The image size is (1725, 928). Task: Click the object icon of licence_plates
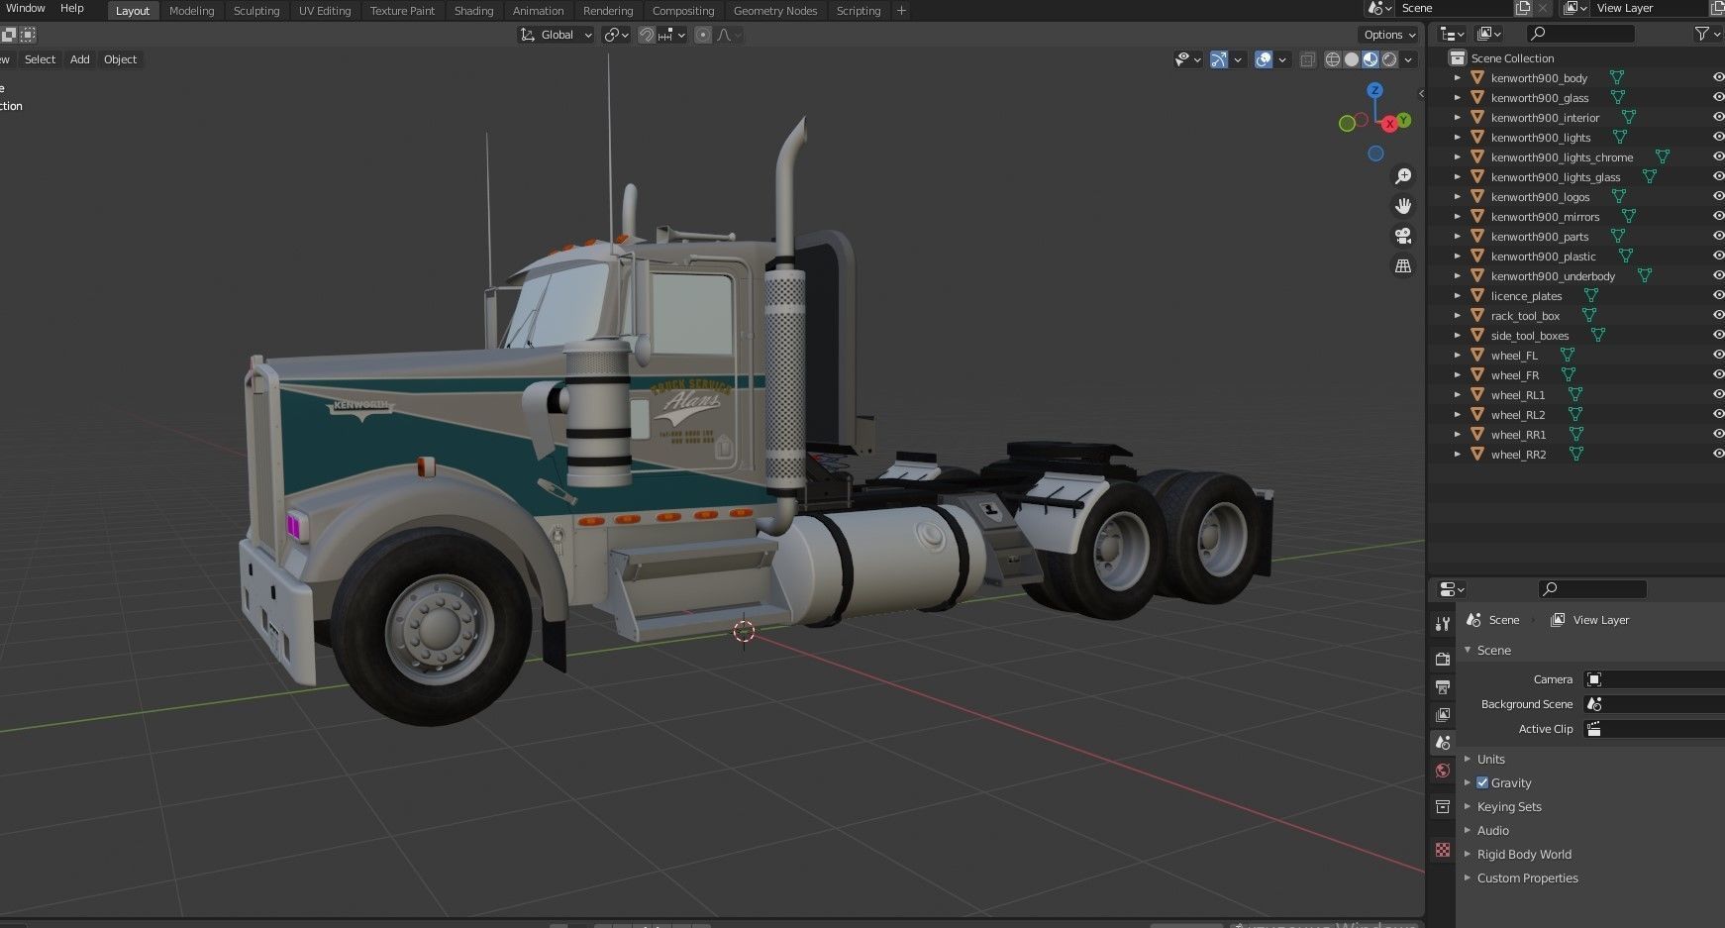1477,296
